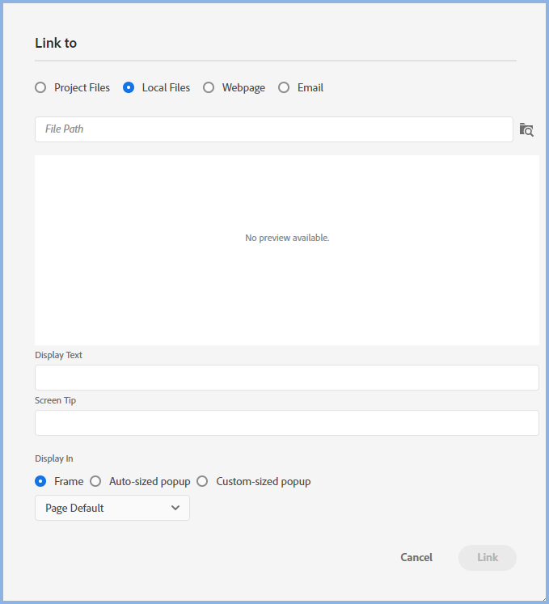The image size is (549, 604).
Task: Choose the Auto-sized popup option
Action: pos(95,481)
